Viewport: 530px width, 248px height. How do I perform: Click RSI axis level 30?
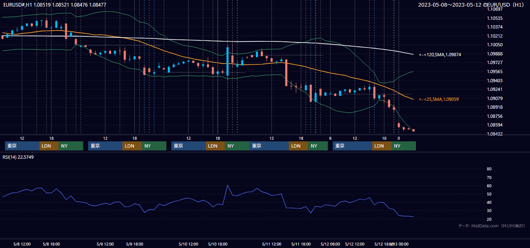tap(489, 211)
